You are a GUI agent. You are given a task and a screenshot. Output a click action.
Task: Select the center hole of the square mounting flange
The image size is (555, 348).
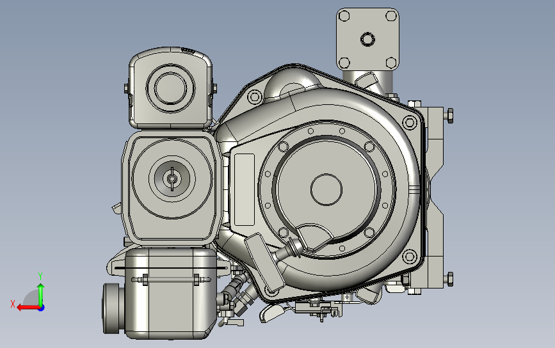pyautogui.click(x=367, y=39)
